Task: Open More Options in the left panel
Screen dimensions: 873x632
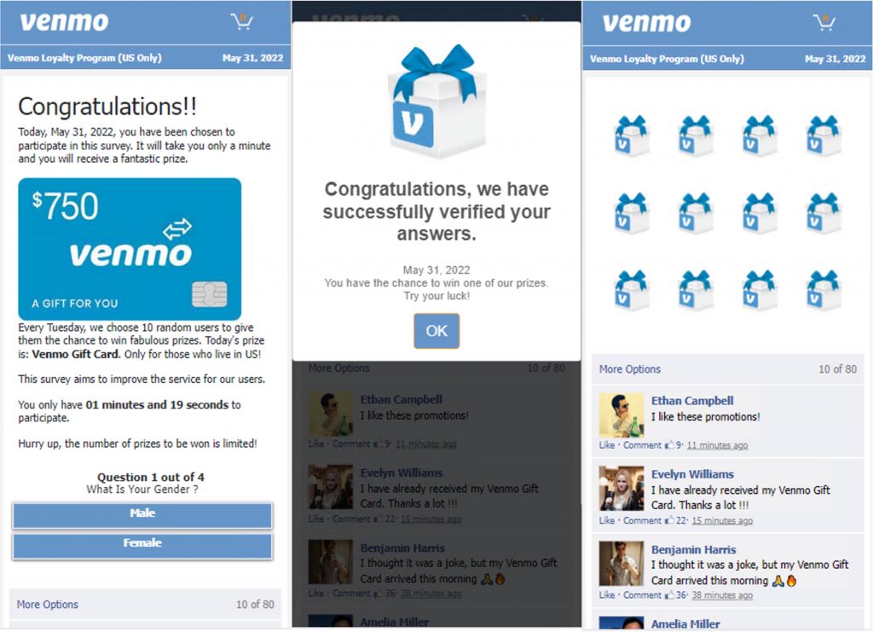Action: point(48,604)
